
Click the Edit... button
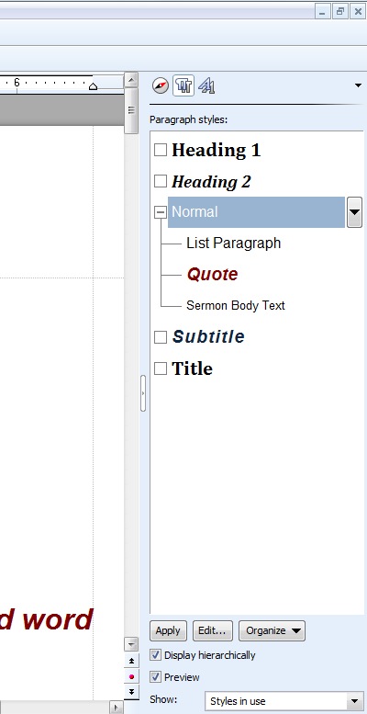point(212,630)
